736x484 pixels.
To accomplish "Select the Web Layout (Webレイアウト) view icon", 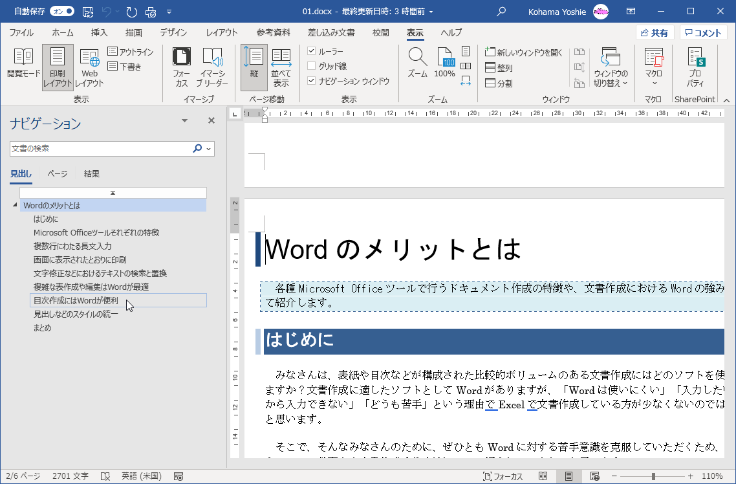I will pos(89,67).
